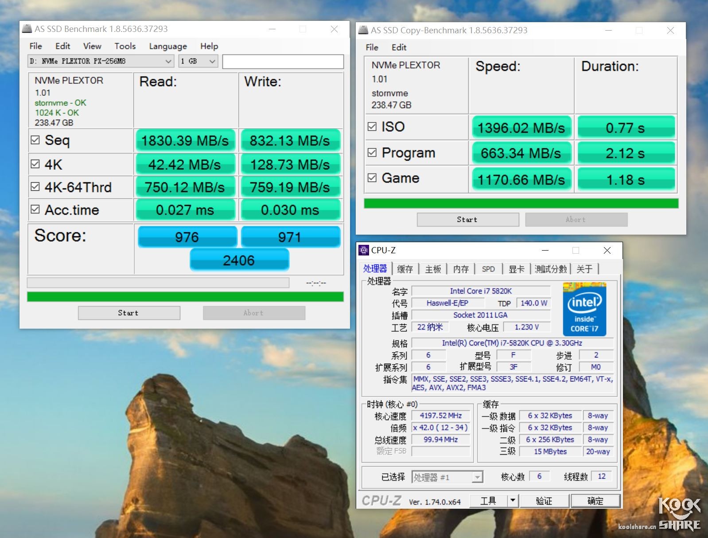This screenshot has width=708, height=538.
Task: Click the Seq write result 832.13 MB/s
Action: [x=290, y=141]
